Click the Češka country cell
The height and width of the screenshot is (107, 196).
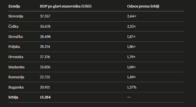click(x=13, y=27)
